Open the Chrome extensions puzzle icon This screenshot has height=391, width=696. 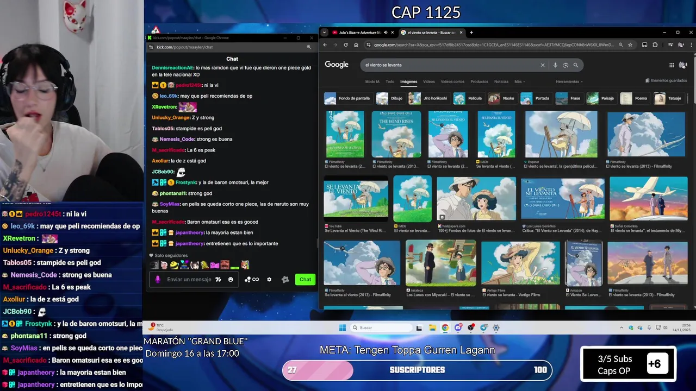tap(655, 45)
